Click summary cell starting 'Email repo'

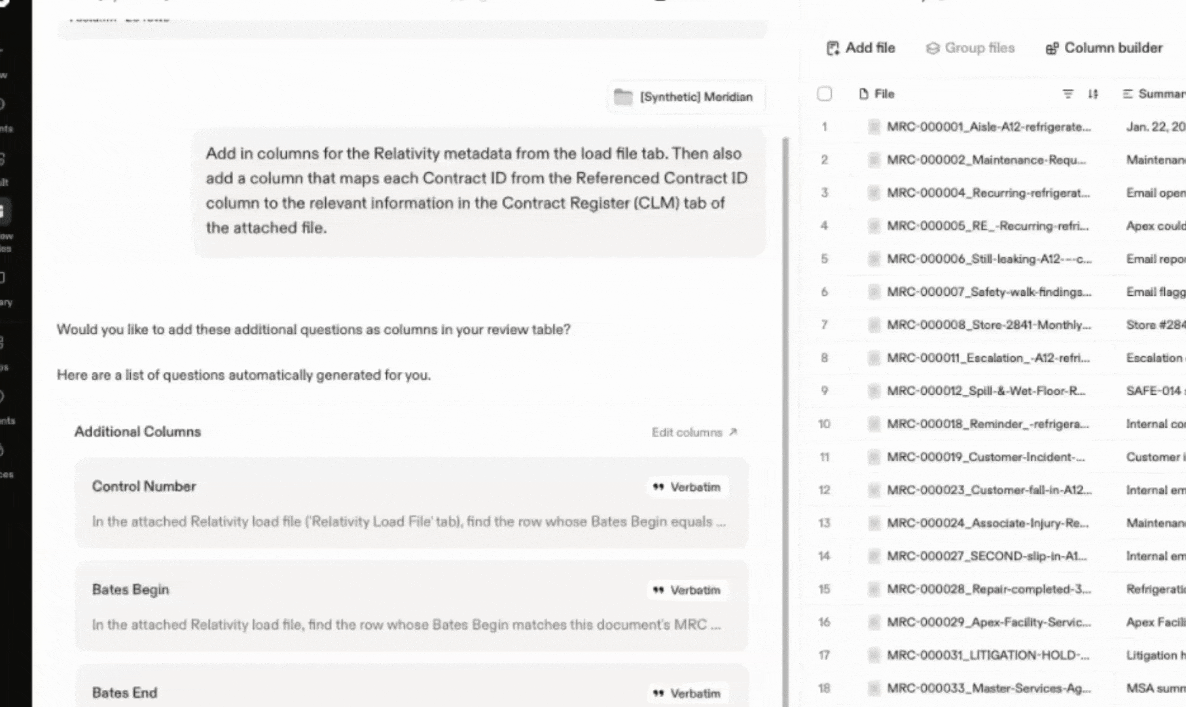coord(1155,259)
